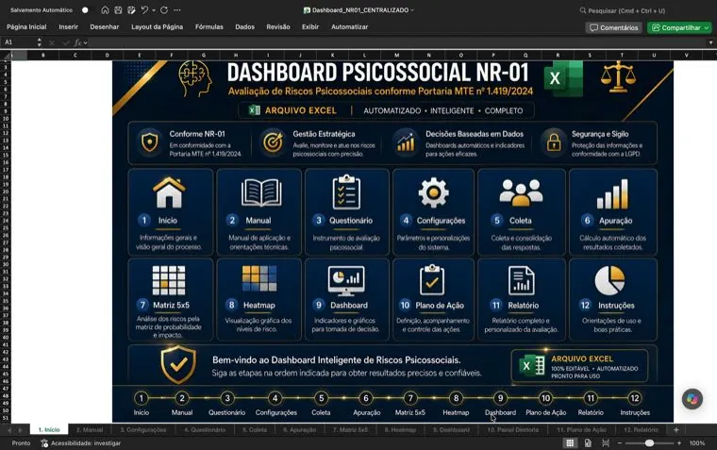This screenshot has width=717, height=450.
Task: Click the Configurações gear icon
Action: click(x=433, y=192)
